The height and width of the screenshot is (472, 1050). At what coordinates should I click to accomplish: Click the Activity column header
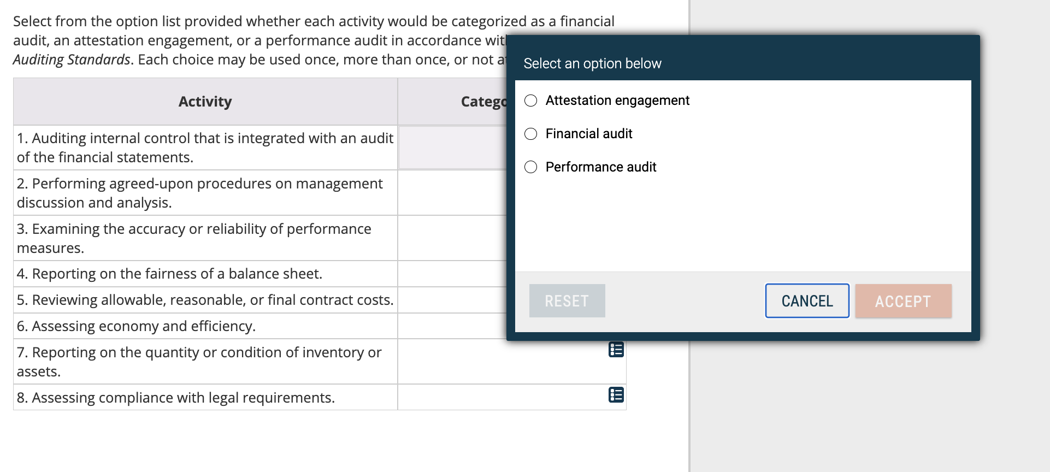(x=205, y=102)
